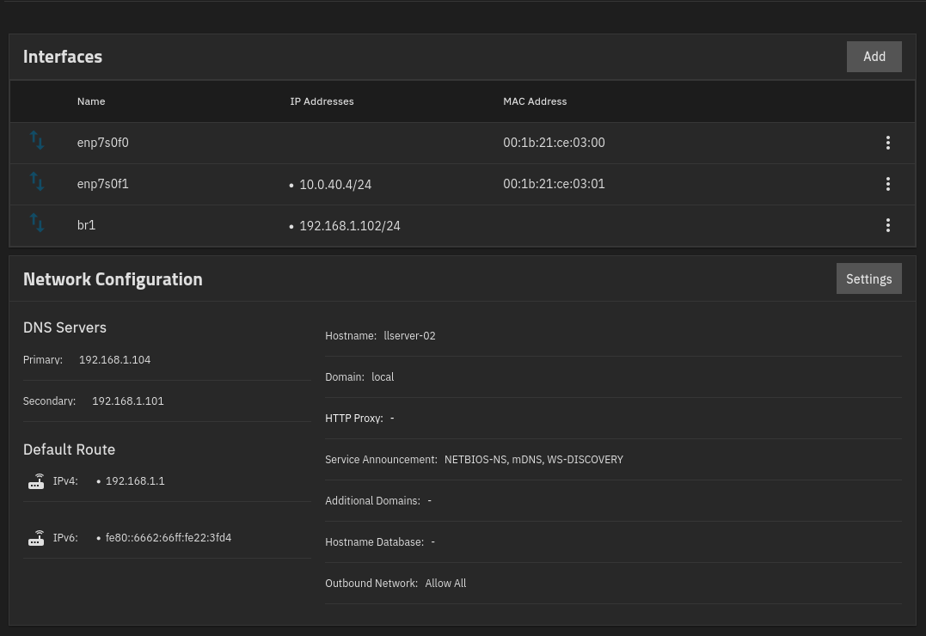The width and height of the screenshot is (926, 636).
Task: Open Network Configuration Settings
Action: [868, 279]
